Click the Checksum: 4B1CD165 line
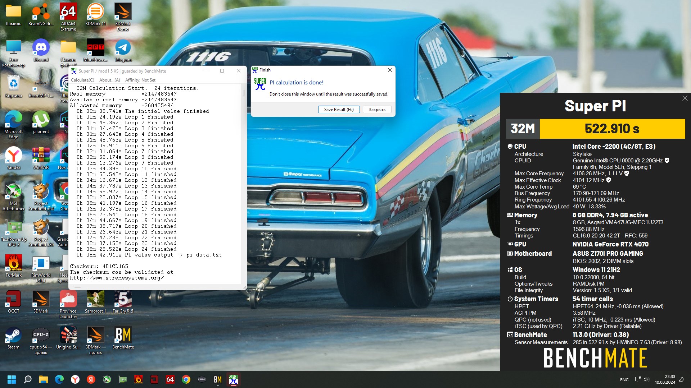 [x=99, y=266]
